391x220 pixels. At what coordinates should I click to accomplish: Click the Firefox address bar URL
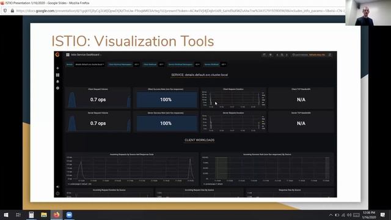point(180,11)
